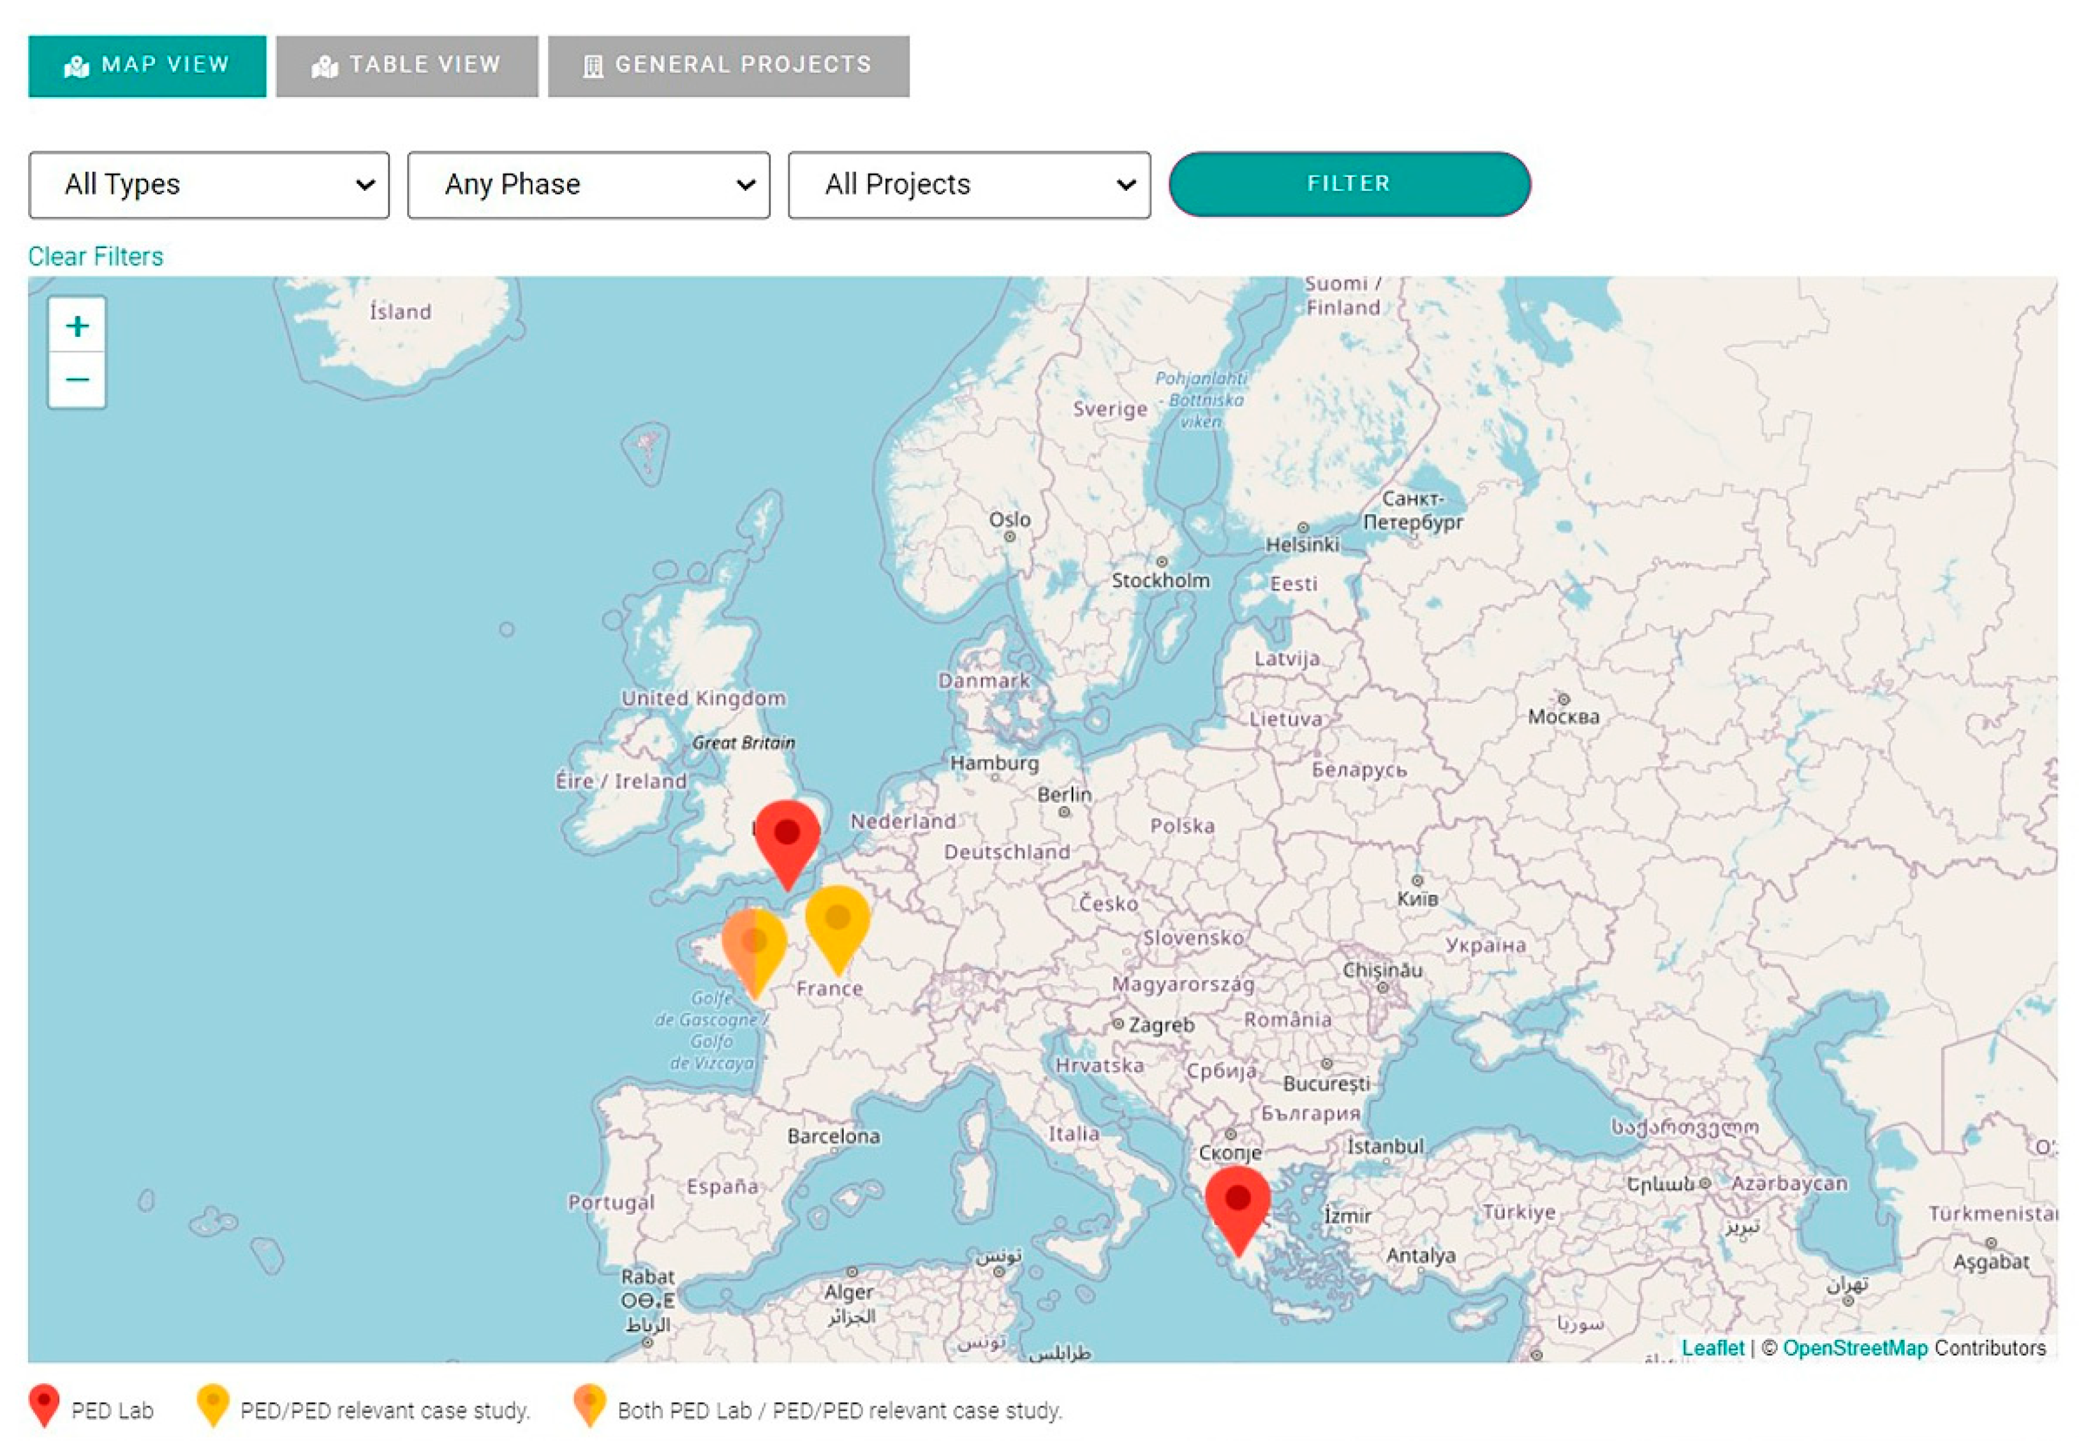Click the Both PED Lab legend pin icon
This screenshot has width=2079, height=1451.
(x=589, y=1405)
